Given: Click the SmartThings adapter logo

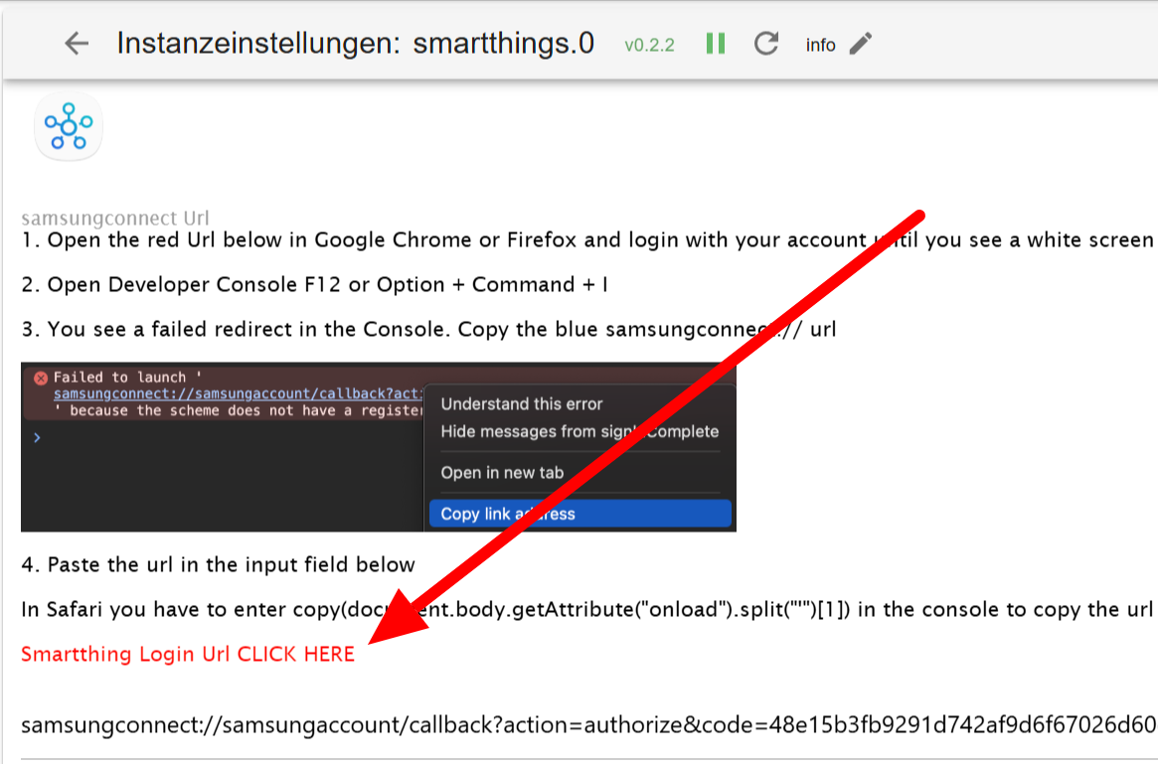Looking at the screenshot, I should [x=69, y=126].
